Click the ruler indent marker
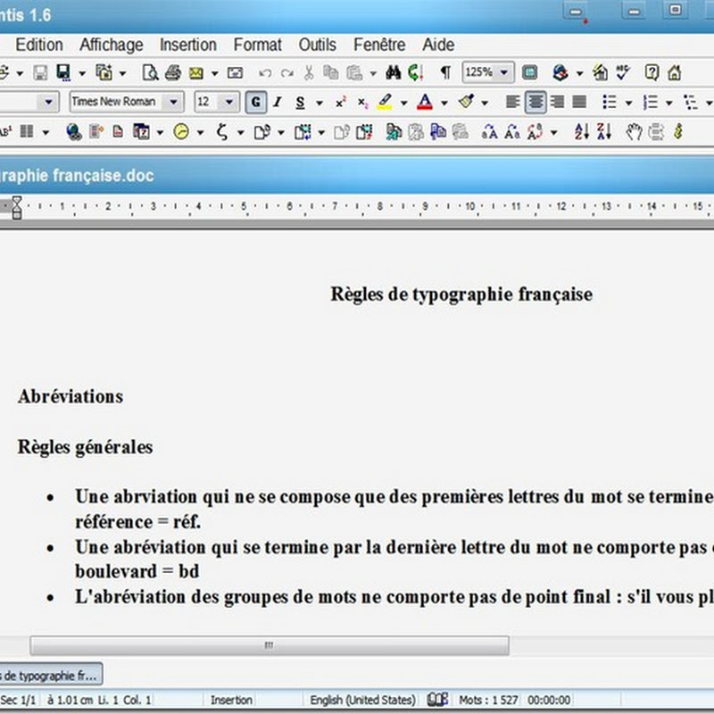The height and width of the screenshot is (714, 714). (17, 208)
